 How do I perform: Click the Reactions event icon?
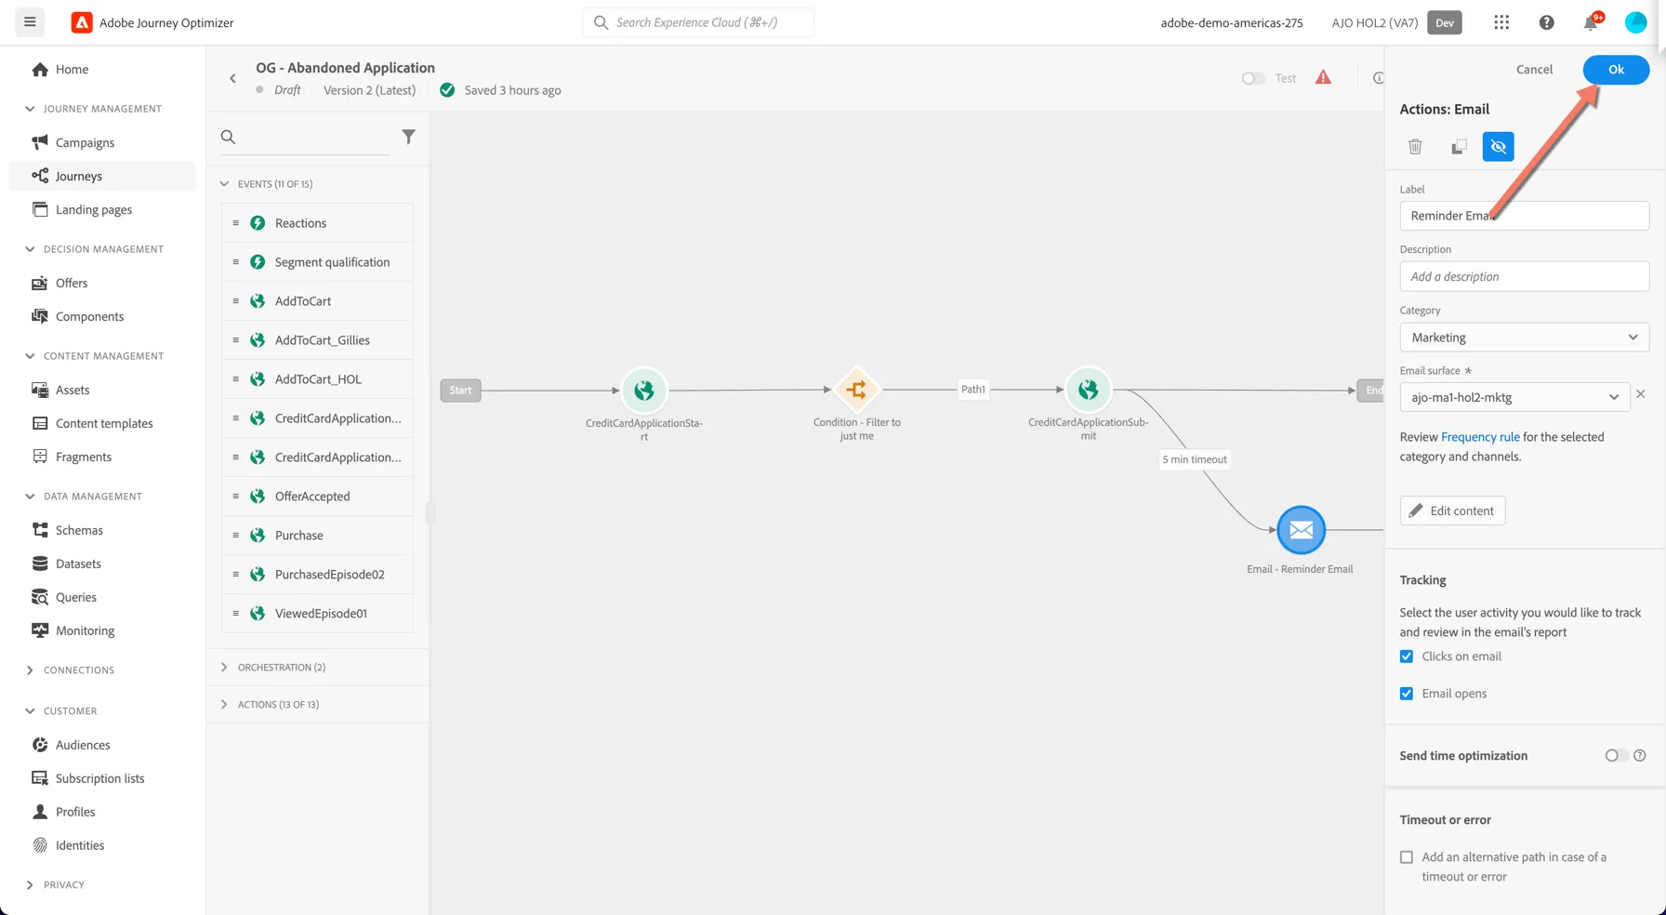click(258, 223)
